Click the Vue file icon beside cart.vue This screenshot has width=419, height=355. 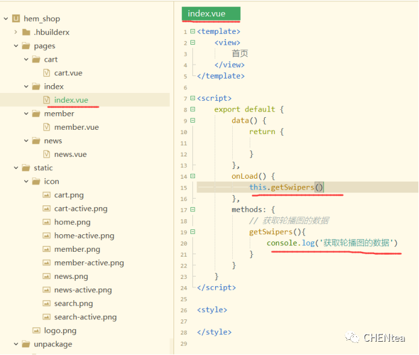point(47,73)
